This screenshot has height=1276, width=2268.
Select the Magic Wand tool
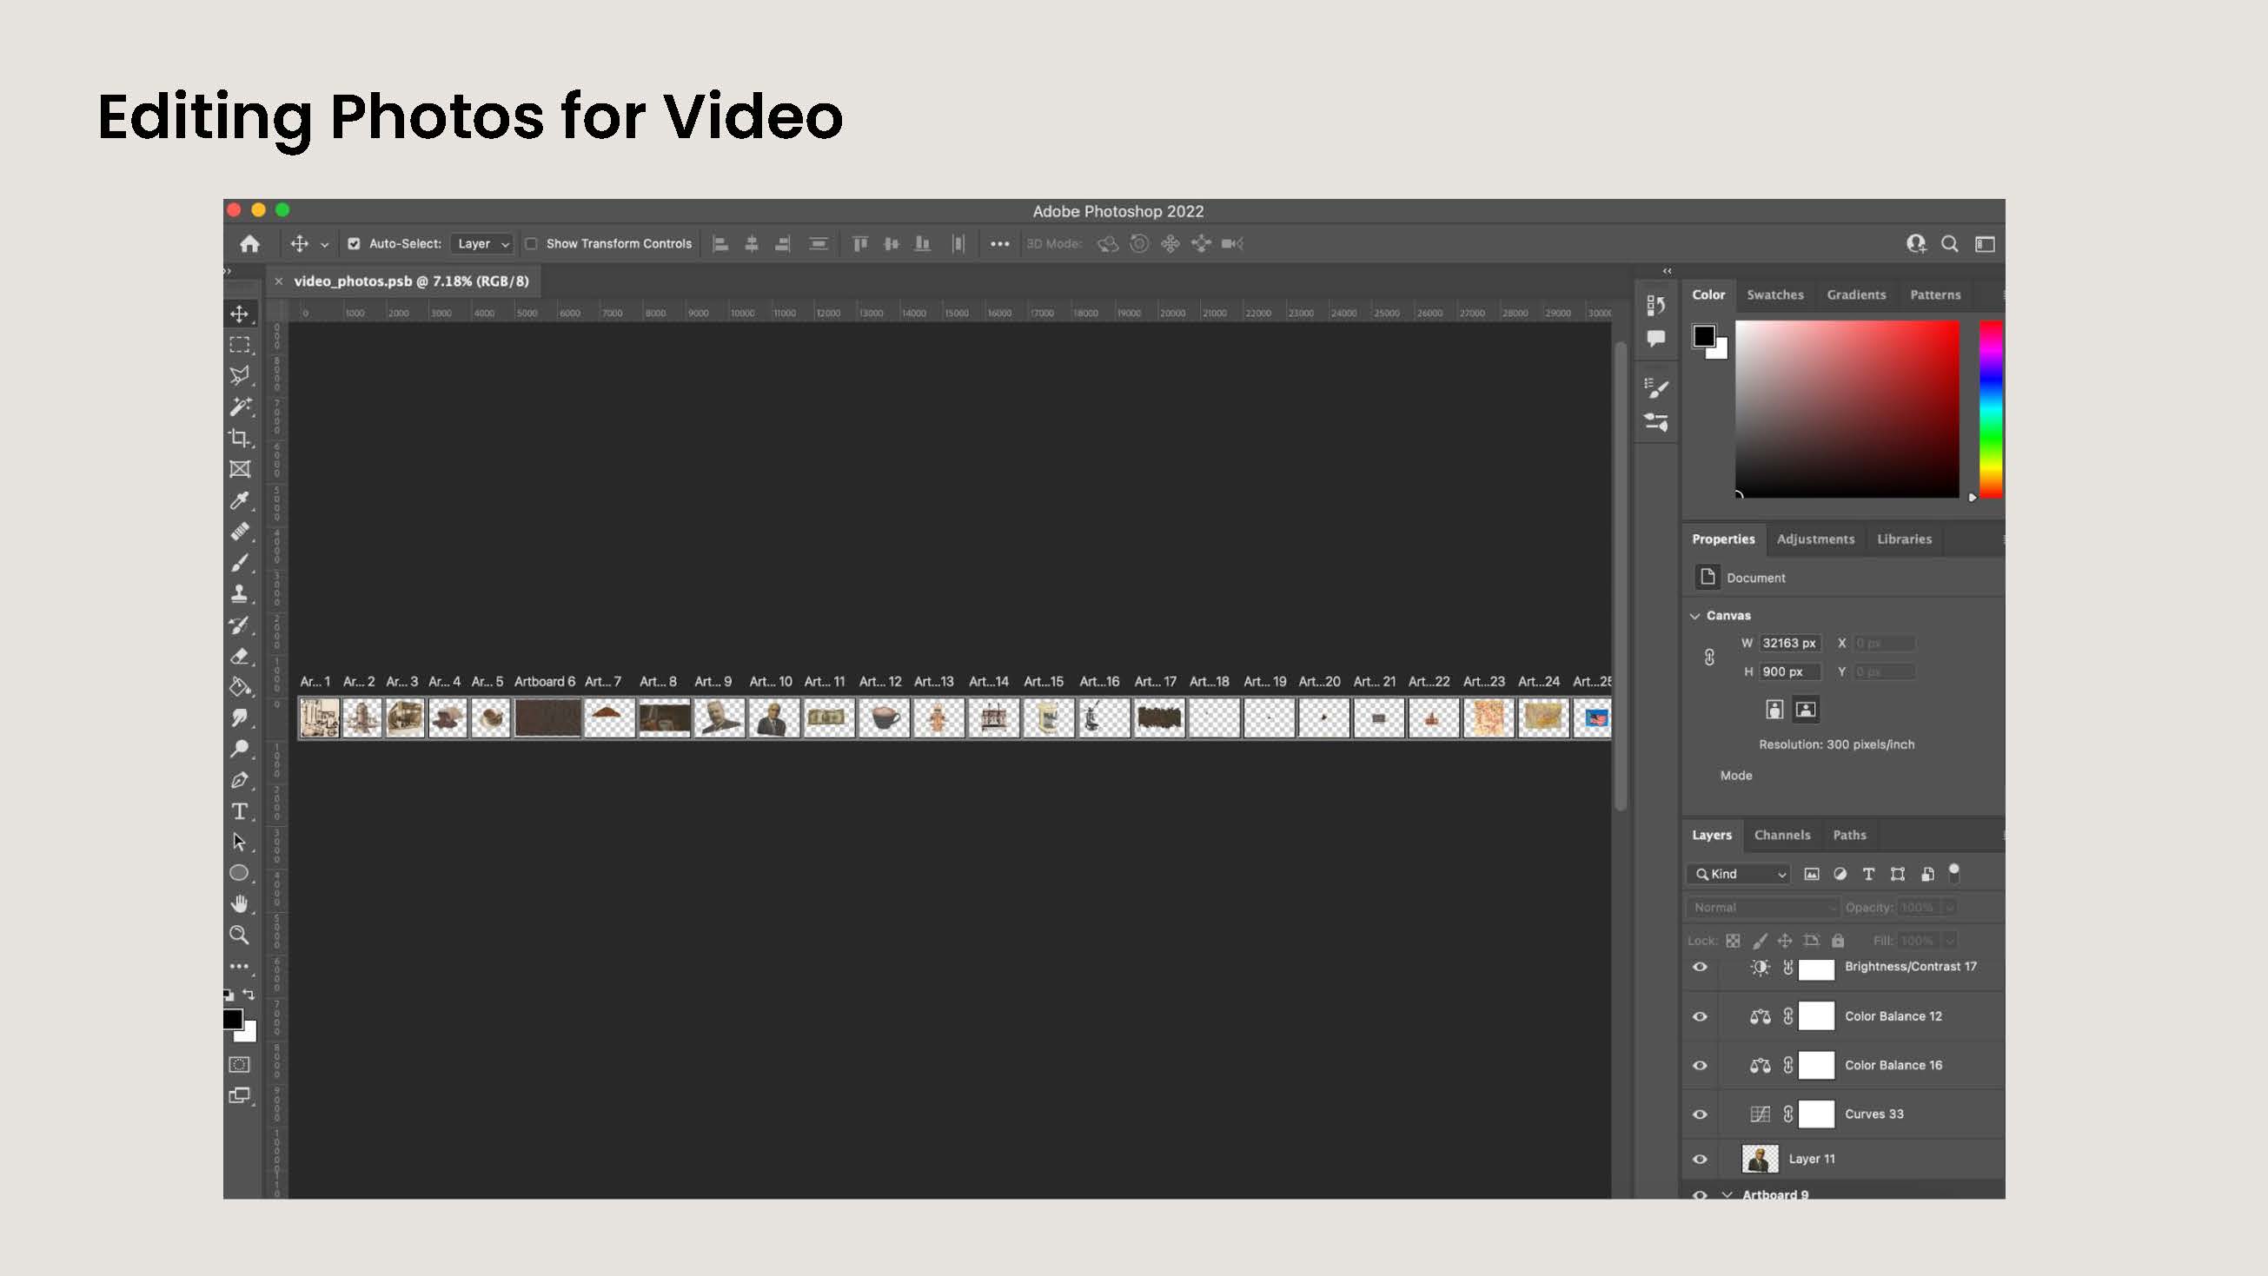(x=239, y=407)
